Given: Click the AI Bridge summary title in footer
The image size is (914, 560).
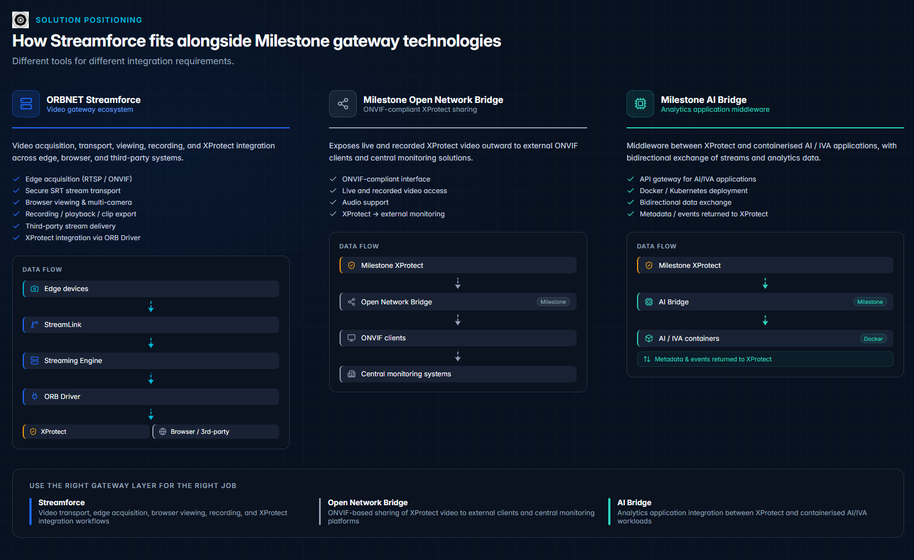Looking at the screenshot, I should (x=634, y=502).
